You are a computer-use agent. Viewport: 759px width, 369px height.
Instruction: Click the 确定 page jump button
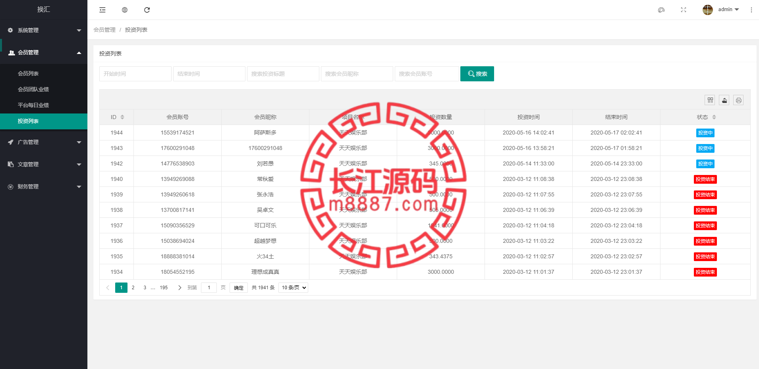tap(239, 288)
